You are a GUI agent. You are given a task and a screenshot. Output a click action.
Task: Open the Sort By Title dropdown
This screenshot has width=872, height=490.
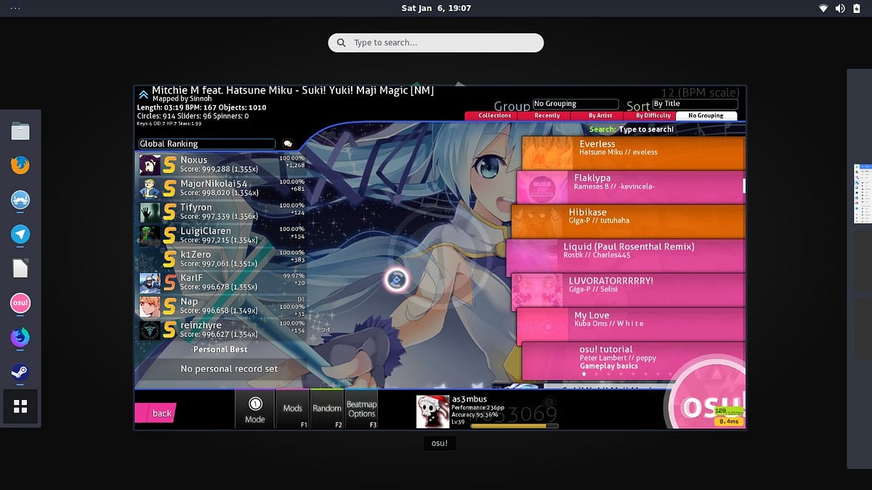tap(695, 104)
